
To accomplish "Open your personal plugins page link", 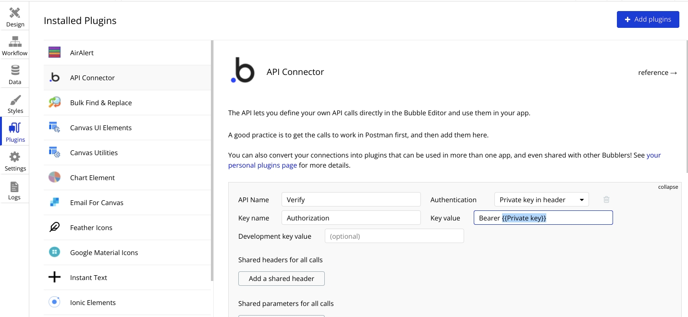I will (262, 165).
